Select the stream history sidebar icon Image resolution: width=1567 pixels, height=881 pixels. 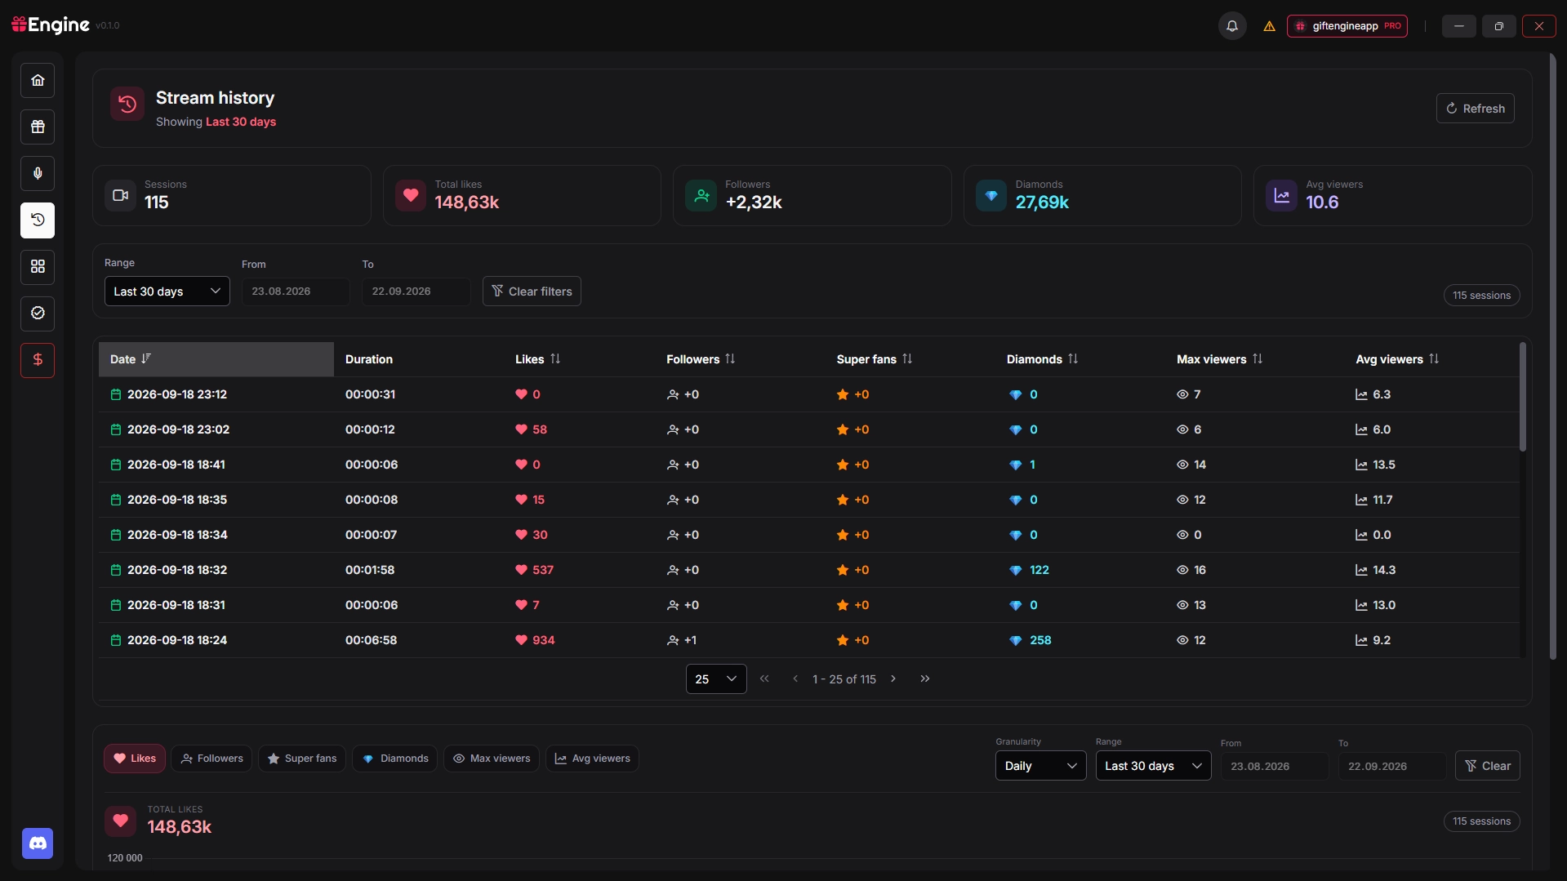click(x=38, y=220)
